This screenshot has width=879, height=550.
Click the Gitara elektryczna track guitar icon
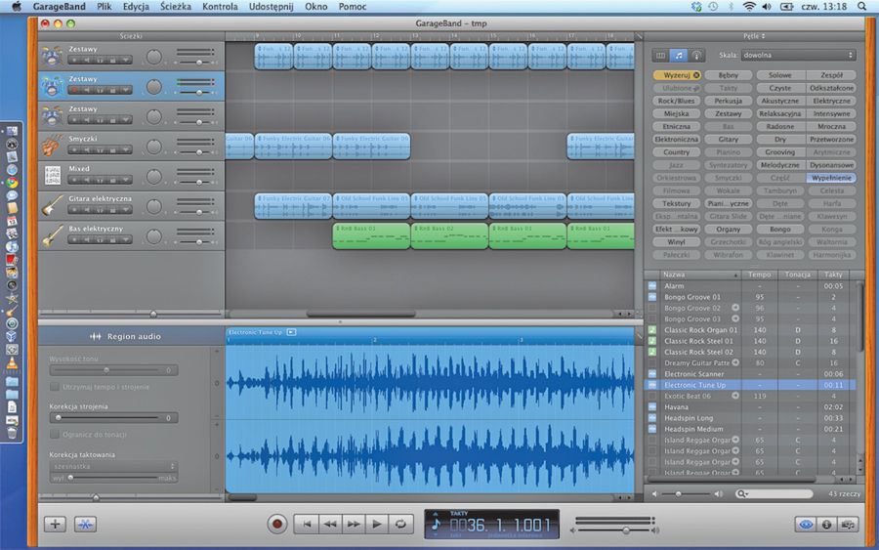53,205
